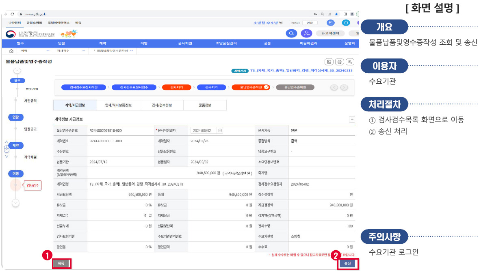Click the 물납영수증확인 step pill
Image resolution: width=479 pixels, height=271 pixels.
pyautogui.click(x=295, y=87)
